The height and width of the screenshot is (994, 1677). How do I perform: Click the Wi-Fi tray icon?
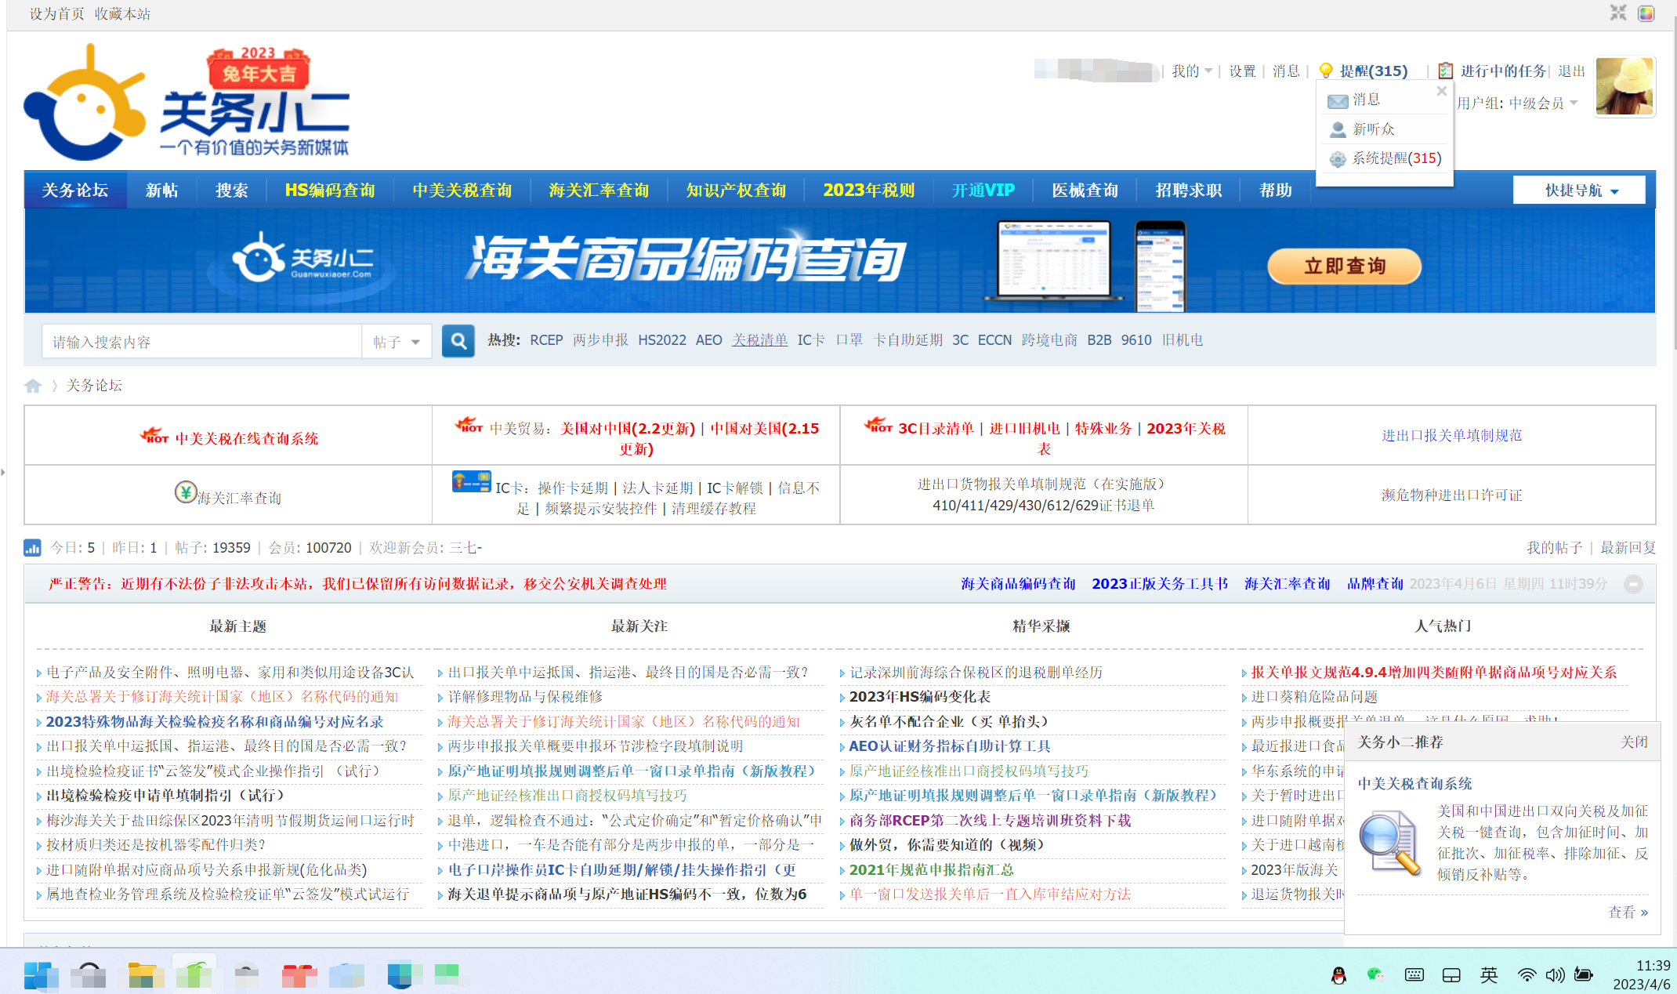(x=1526, y=974)
